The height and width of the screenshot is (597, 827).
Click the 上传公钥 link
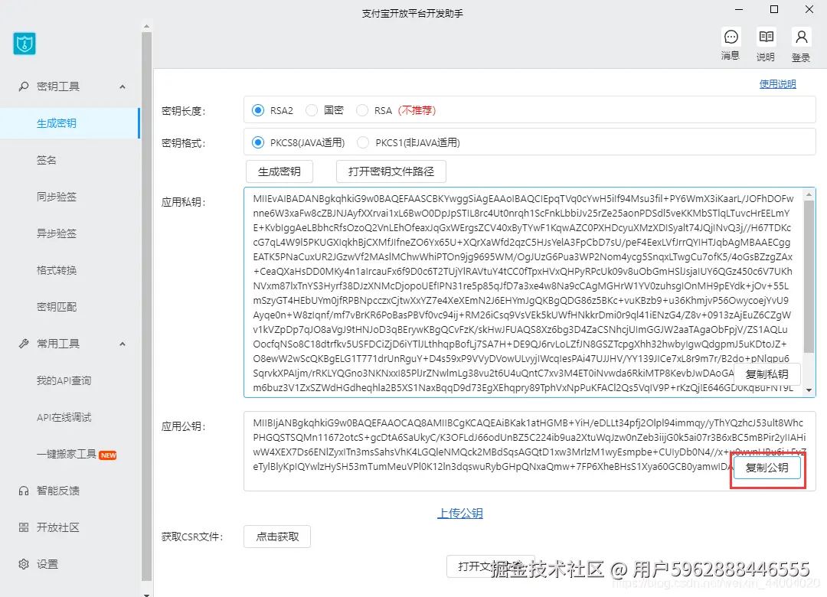click(x=460, y=513)
